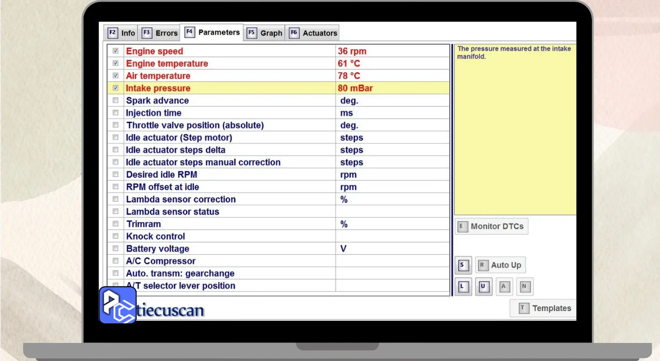The width and height of the screenshot is (660, 361).
Task: Select the Desired idle RPM label
Action: click(x=161, y=175)
